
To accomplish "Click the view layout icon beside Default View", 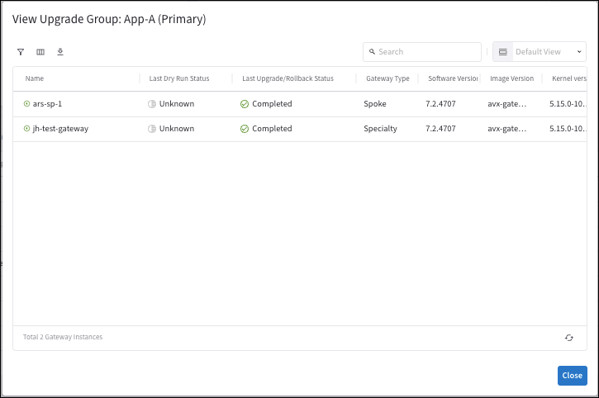I will pos(502,52).
